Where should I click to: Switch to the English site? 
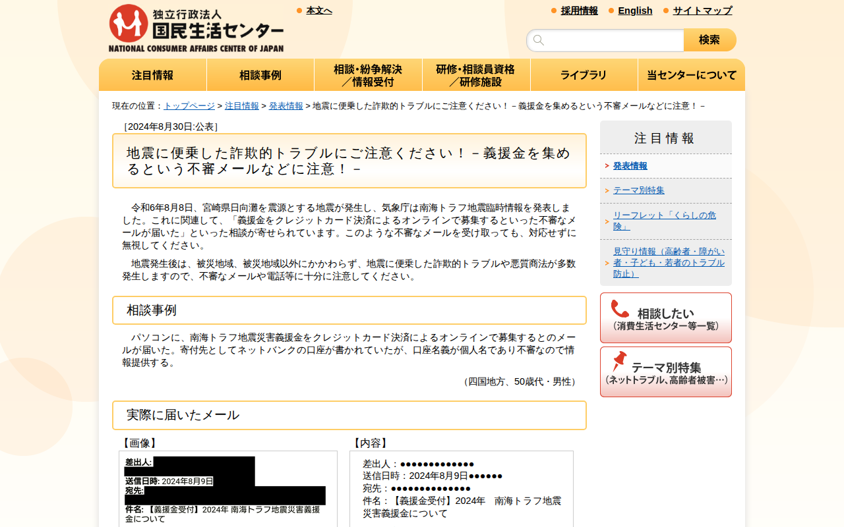(635, 11)
